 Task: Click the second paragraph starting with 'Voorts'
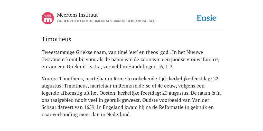click(131, 96)
